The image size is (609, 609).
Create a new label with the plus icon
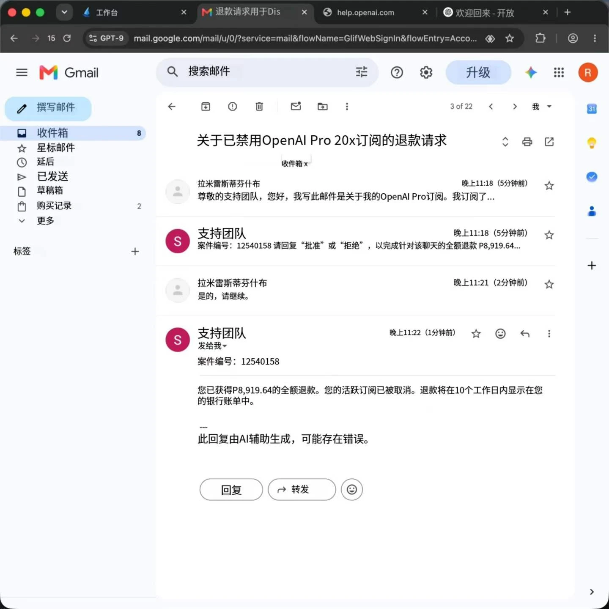(135, 252)
